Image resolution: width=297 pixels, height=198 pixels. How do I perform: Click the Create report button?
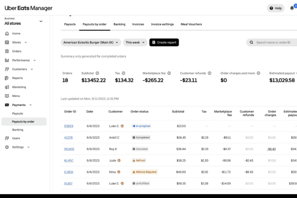click(164, 43)
